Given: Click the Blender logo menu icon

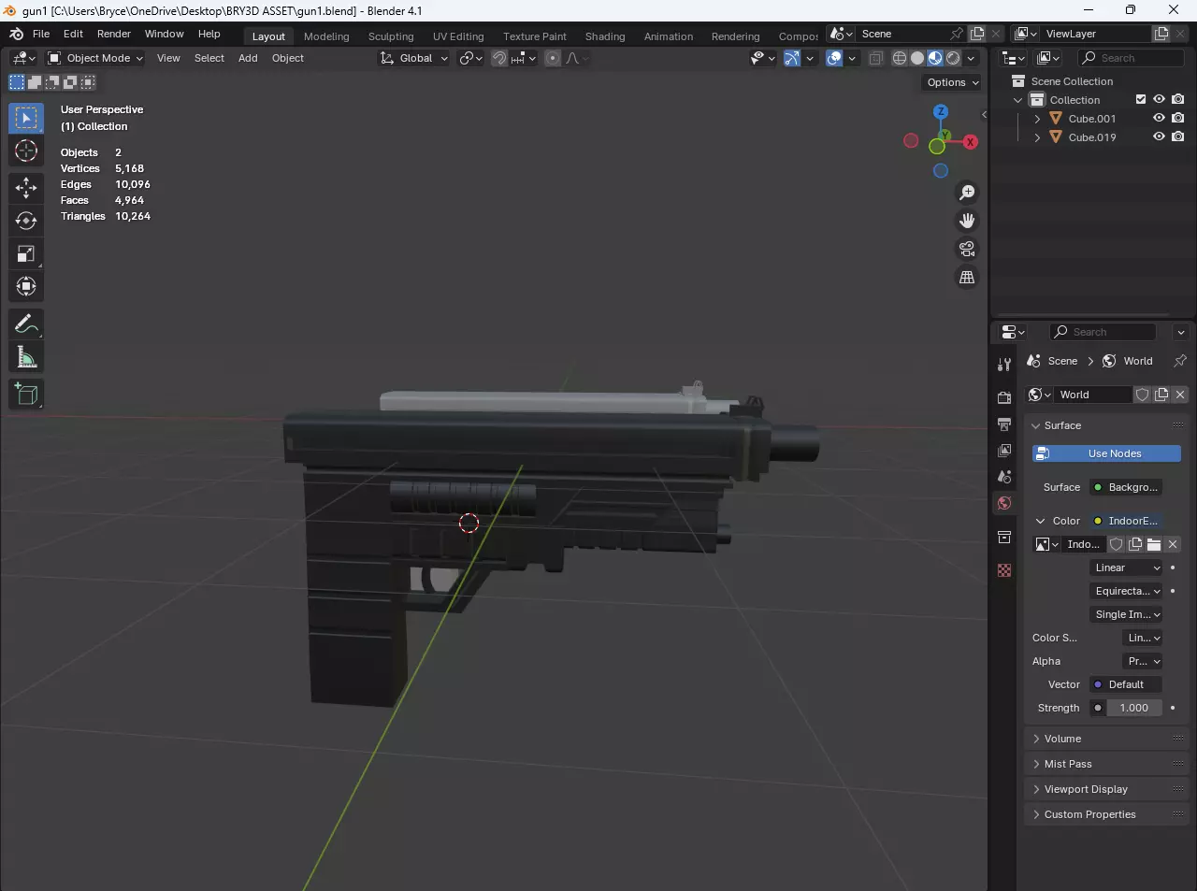Looking at the screenshot, I should pyautogui.click(x=16, y=34).
